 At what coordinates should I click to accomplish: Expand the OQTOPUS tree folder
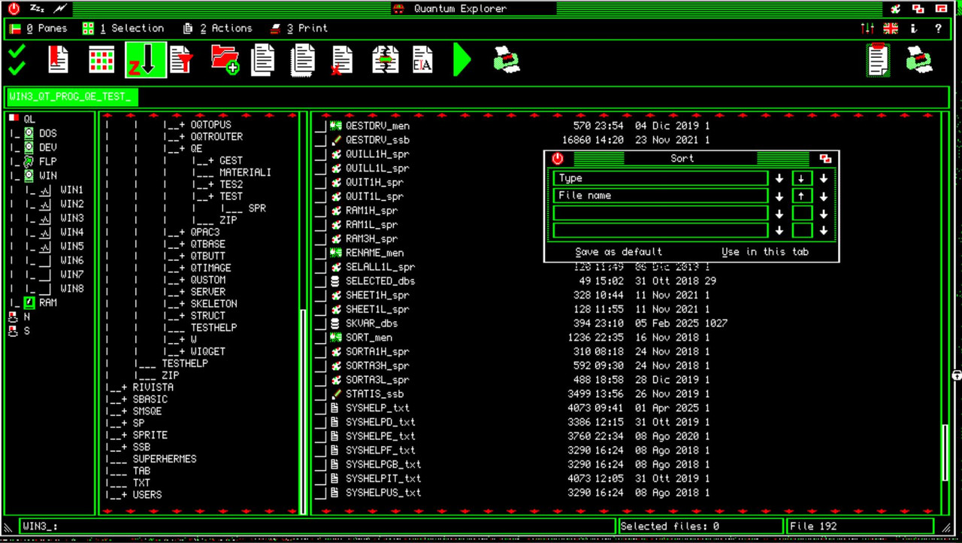[181, 125]
